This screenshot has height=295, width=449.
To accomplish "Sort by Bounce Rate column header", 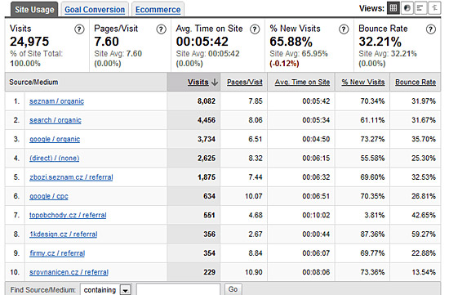I will [416, 82].
